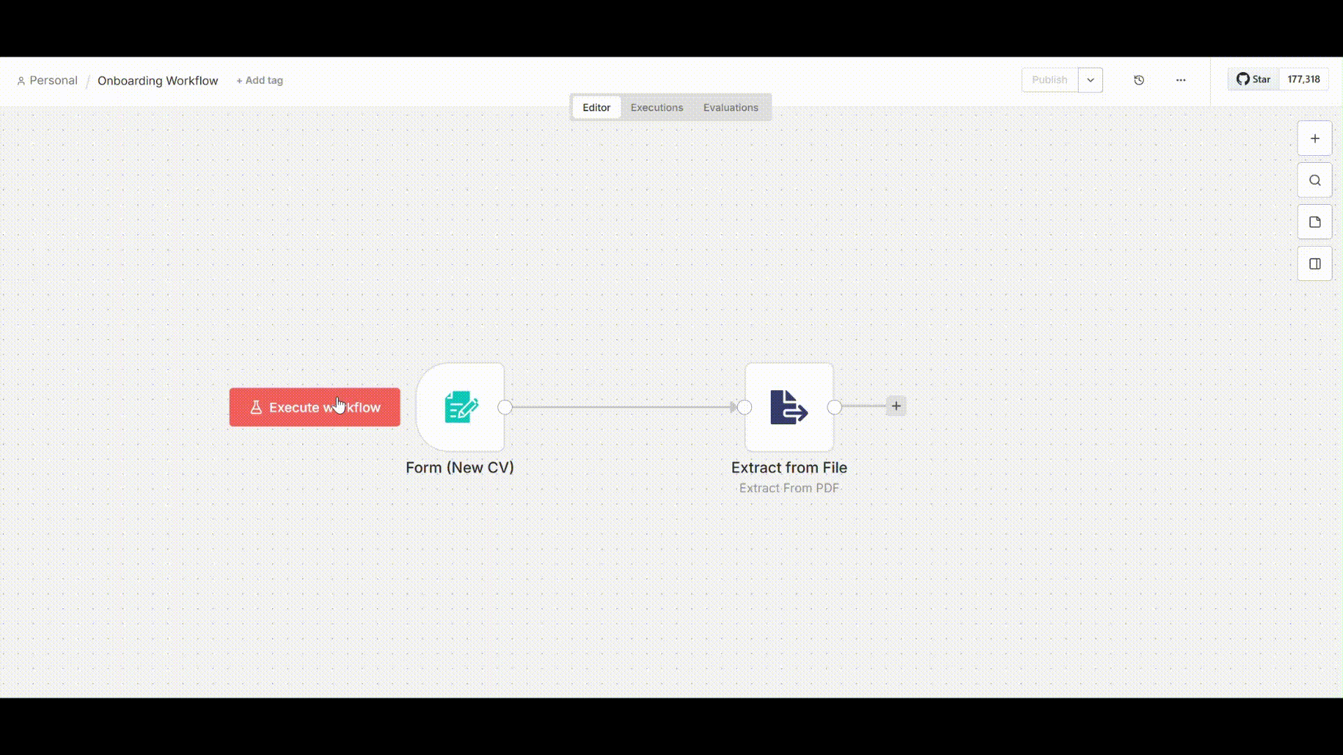Open the Personal project breadcrumb
The image size is (1343, 755).
pyautogui.click(x=47, y=80)
